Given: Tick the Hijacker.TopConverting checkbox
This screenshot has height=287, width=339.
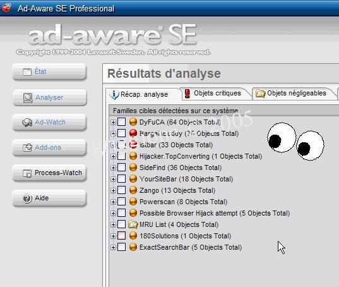Looking at the screenshot, I should 121,156.
